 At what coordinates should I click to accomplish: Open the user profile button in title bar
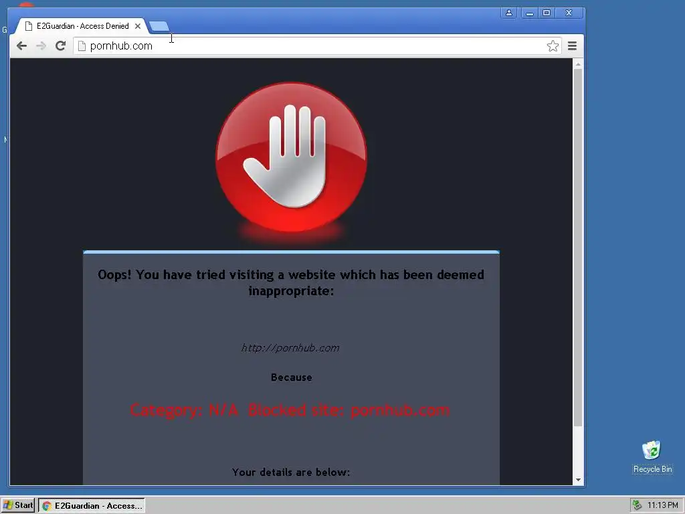509,13
